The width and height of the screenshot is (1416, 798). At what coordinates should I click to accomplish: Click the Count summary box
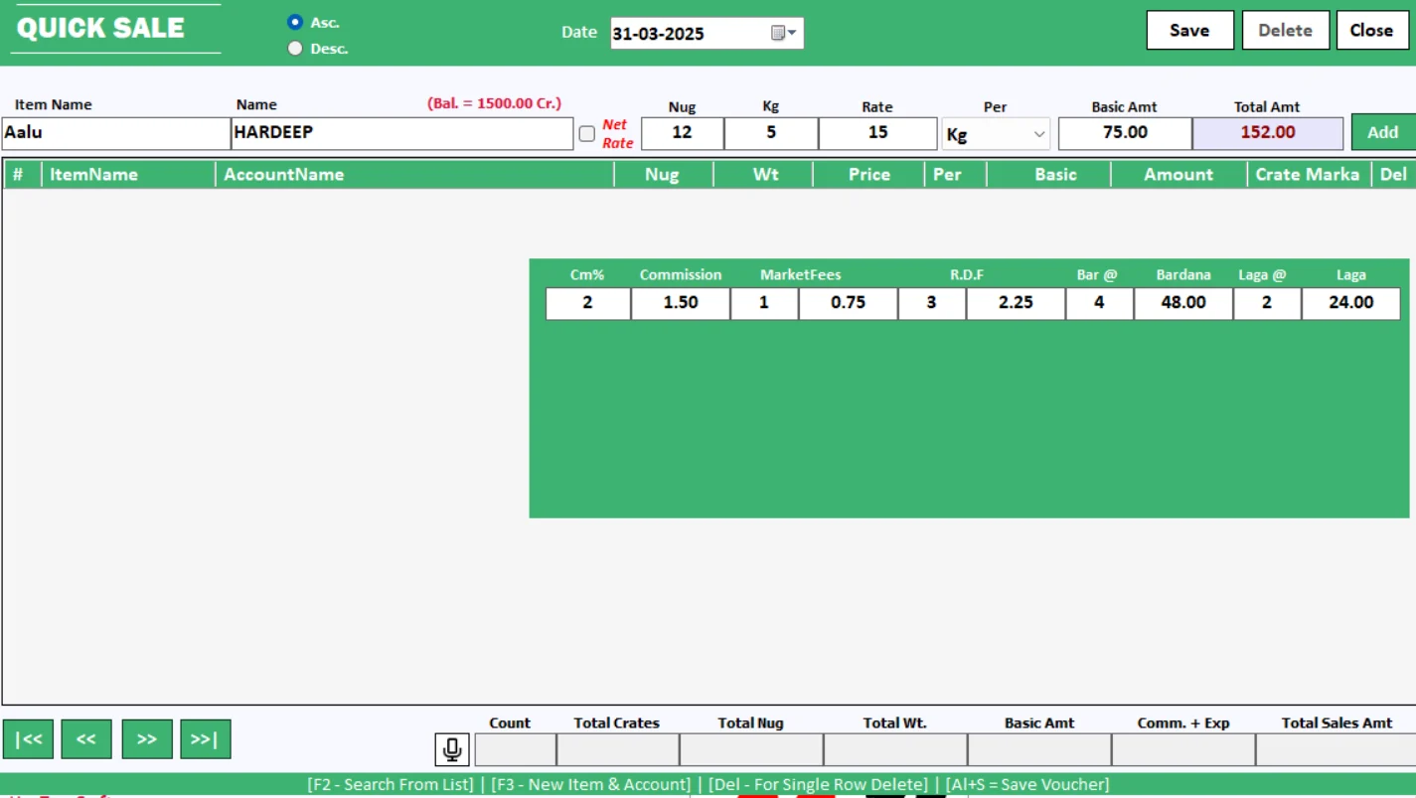[515, 750]
